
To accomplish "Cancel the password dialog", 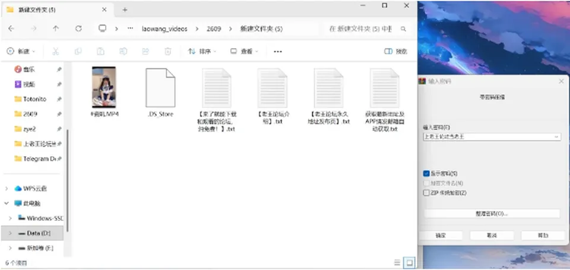I will 492,236.
